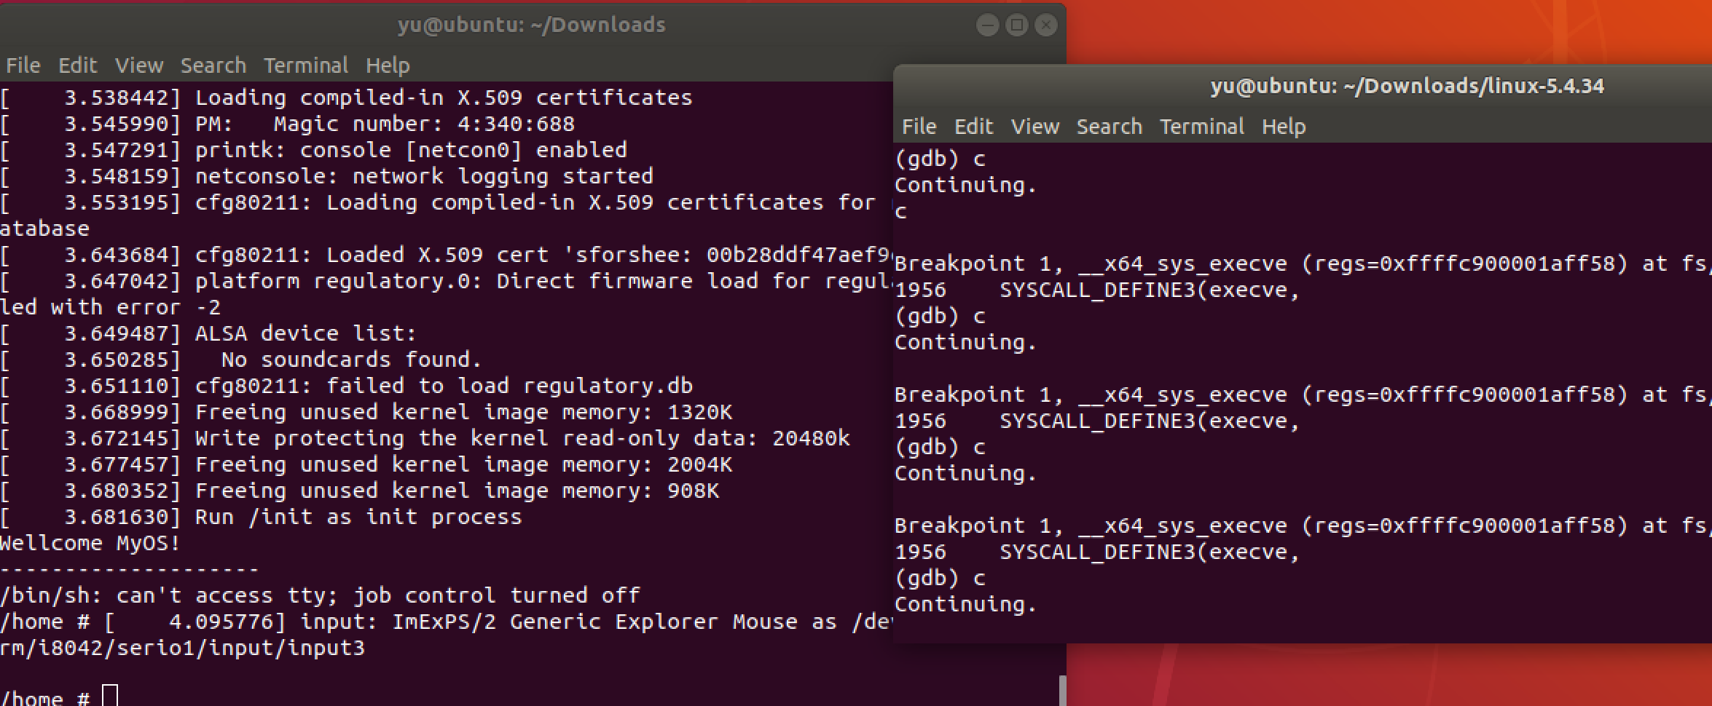This screenshot has height=706, width=1712.
Task: Open View menu in linux-5.4.34 terminal
Action: coord(1034,127)
